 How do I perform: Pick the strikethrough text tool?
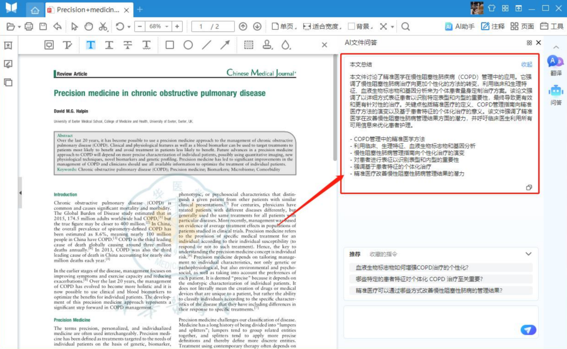coord(128,45)
